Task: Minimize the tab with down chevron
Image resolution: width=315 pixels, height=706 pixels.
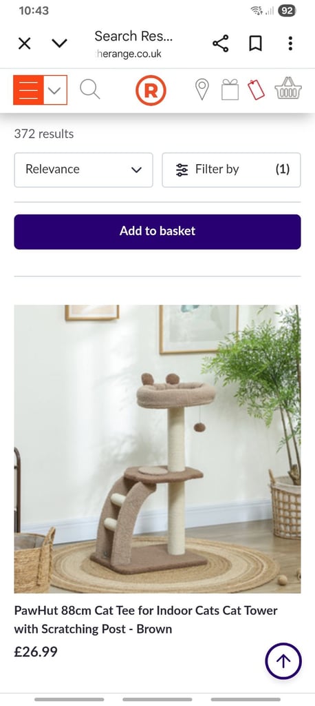Action: pyautogui.click(x=59, y=43)
